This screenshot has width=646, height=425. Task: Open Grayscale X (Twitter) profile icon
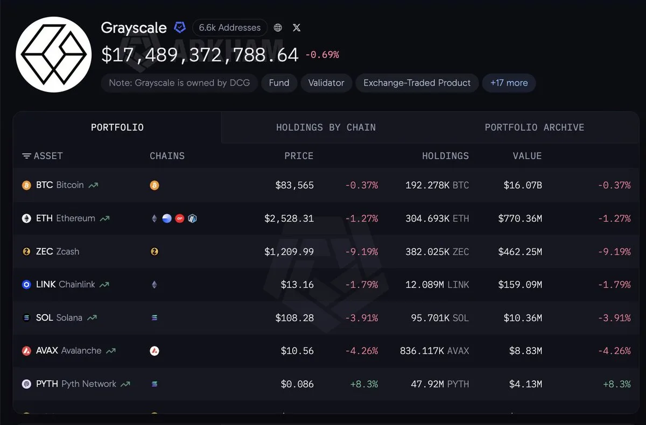pos(297,28)
